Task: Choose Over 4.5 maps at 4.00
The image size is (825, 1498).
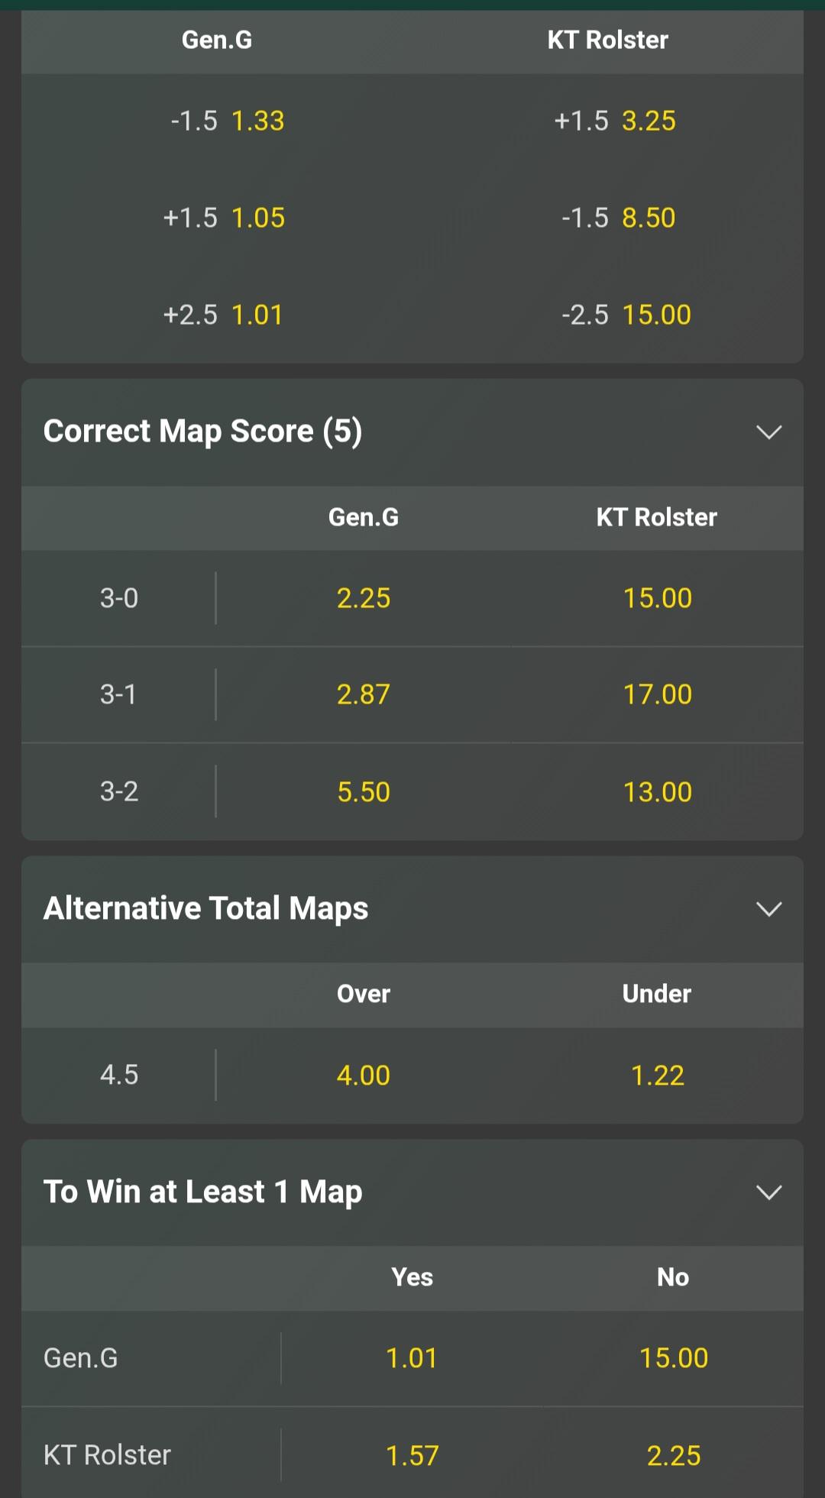Action: pyautogui.click(x=364, y=1076)
